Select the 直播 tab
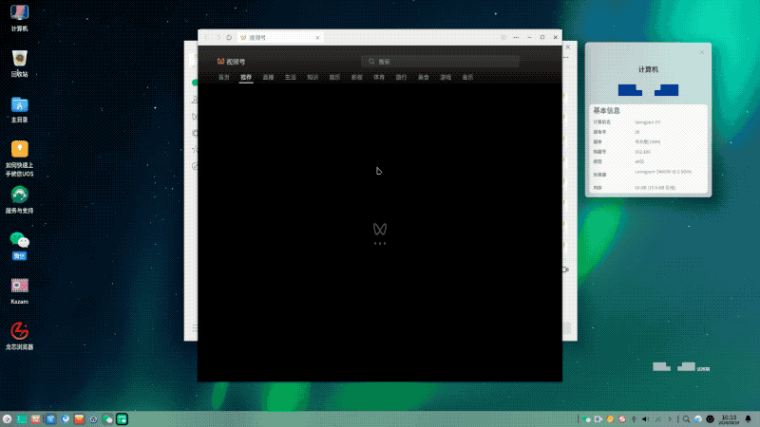This screenshot has width=760, height=427. point(269,77)
